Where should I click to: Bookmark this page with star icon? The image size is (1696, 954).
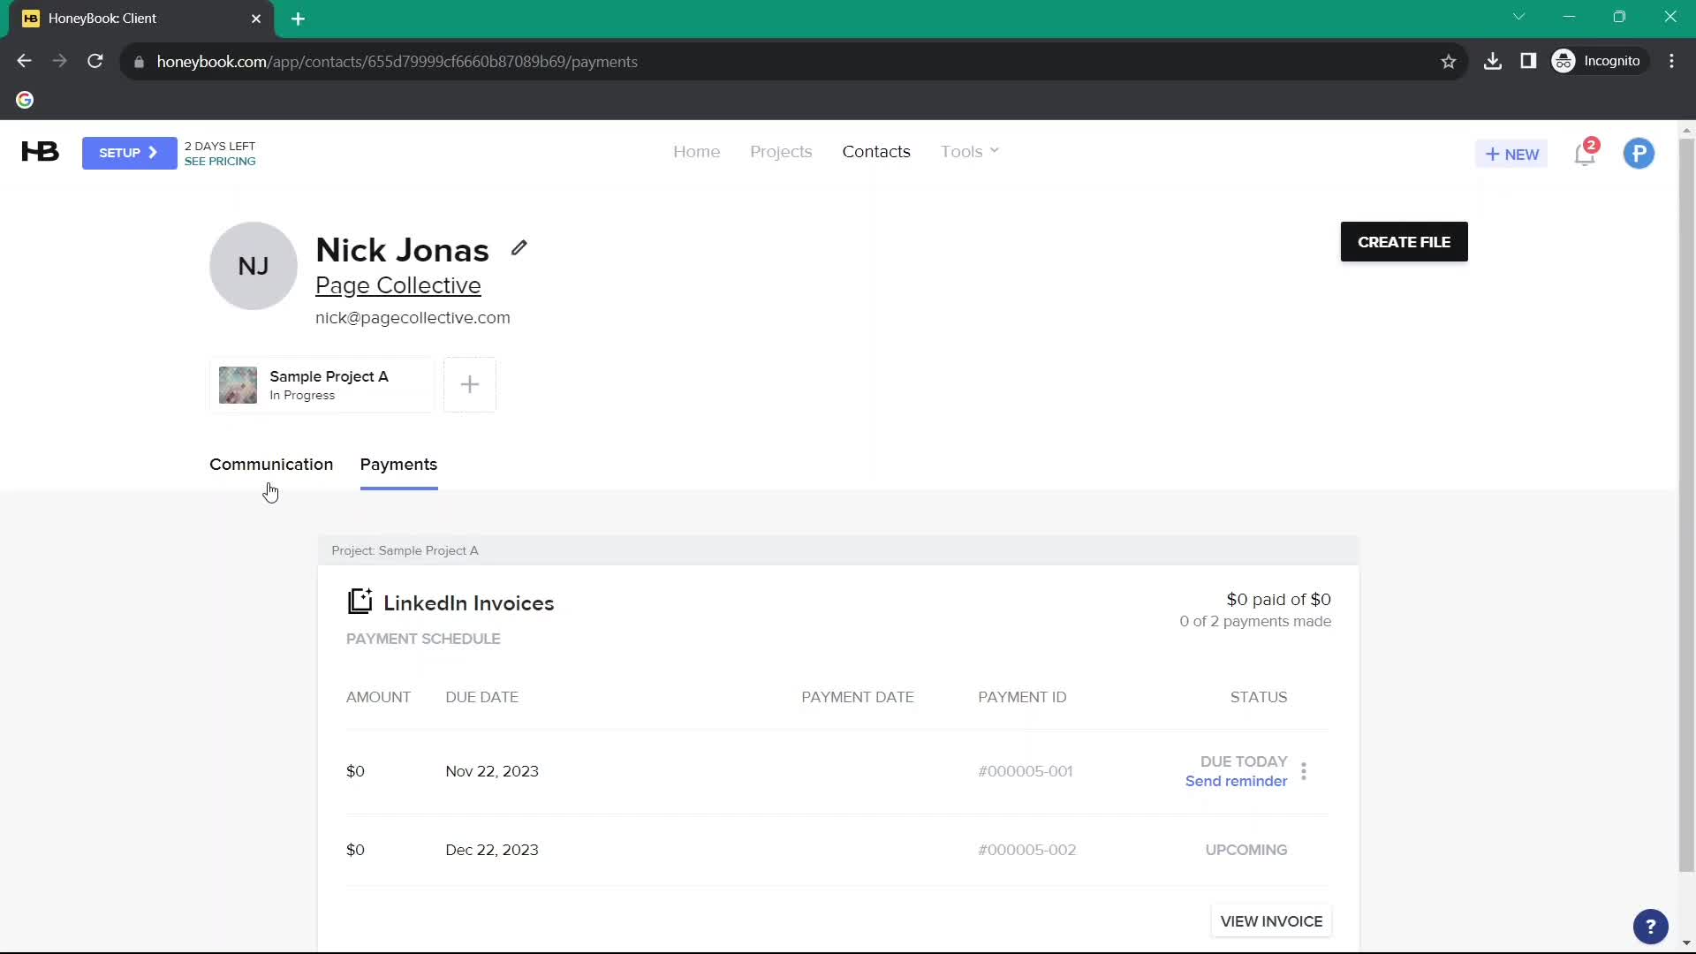(x=1449, y=62)
